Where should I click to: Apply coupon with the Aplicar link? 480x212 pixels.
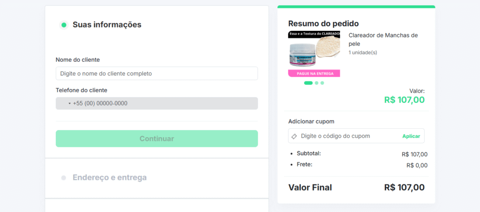[x=411, y=136]
